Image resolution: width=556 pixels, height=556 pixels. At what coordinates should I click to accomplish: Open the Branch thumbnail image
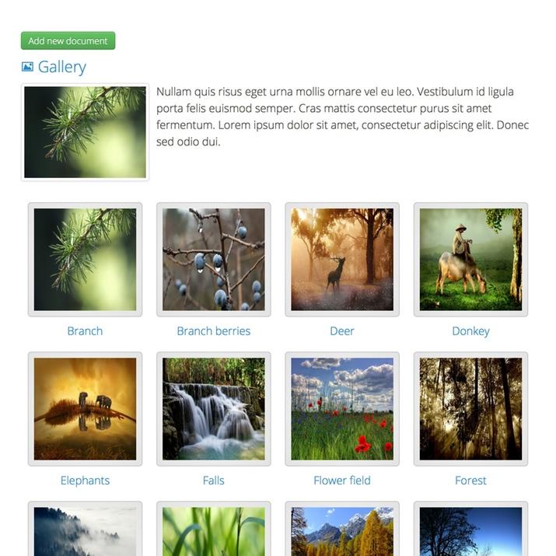(85, 260)
